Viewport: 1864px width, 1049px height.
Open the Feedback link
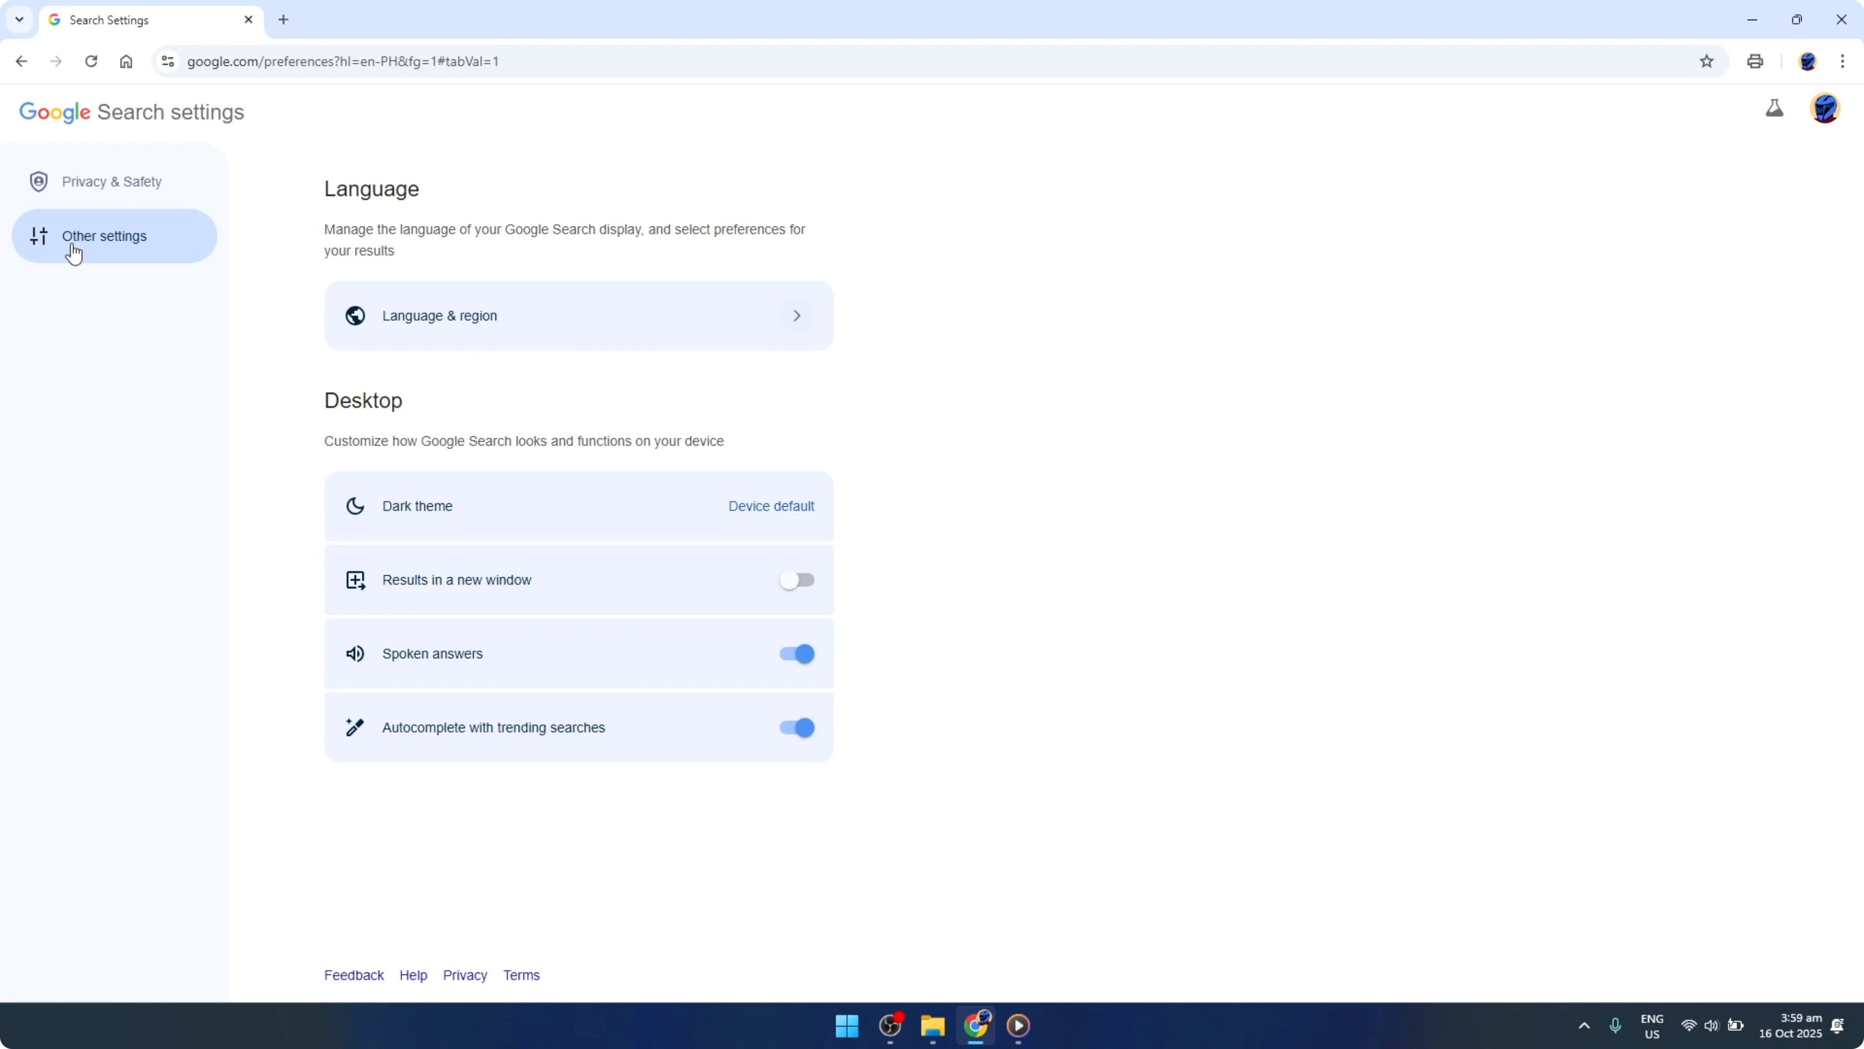[354, 975]
